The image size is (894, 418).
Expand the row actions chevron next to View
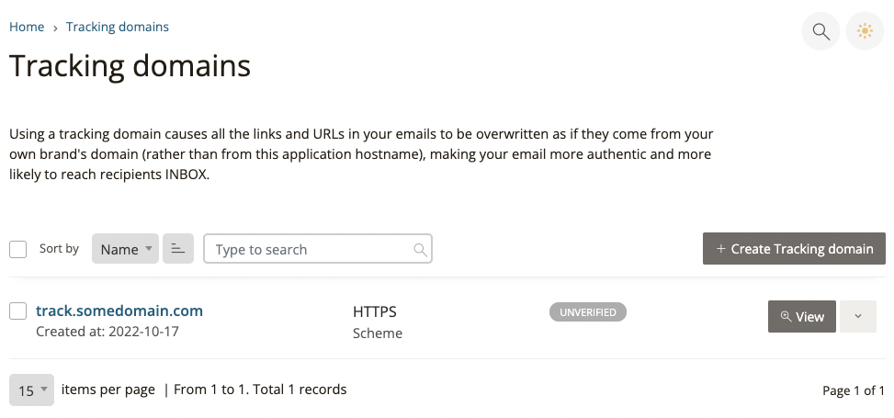pyautogui.click(x=858, y=316)
